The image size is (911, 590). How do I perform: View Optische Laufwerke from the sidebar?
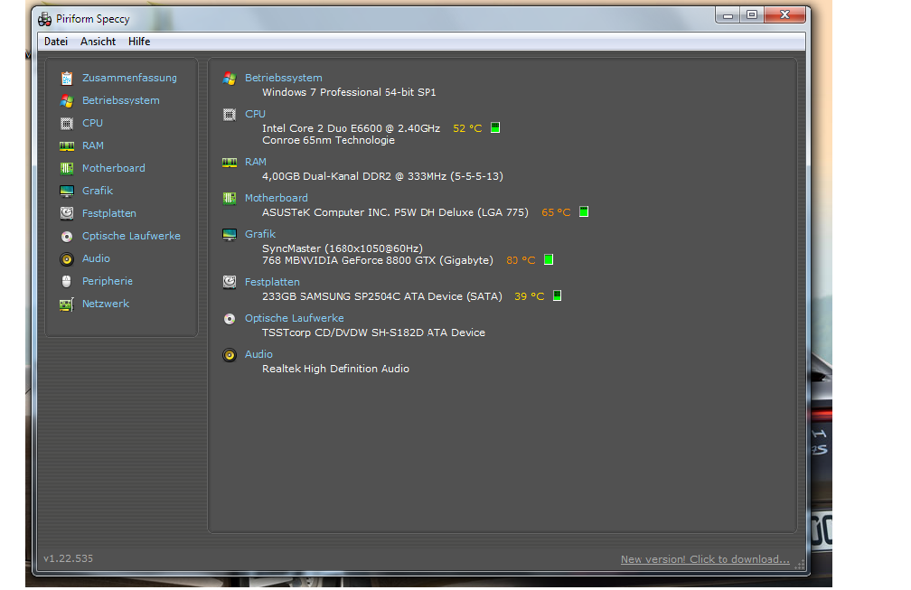coord(131,237)
